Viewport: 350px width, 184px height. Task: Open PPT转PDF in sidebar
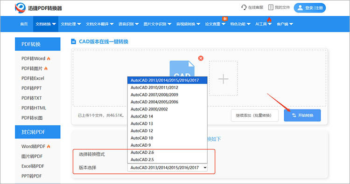click(31, 176)
